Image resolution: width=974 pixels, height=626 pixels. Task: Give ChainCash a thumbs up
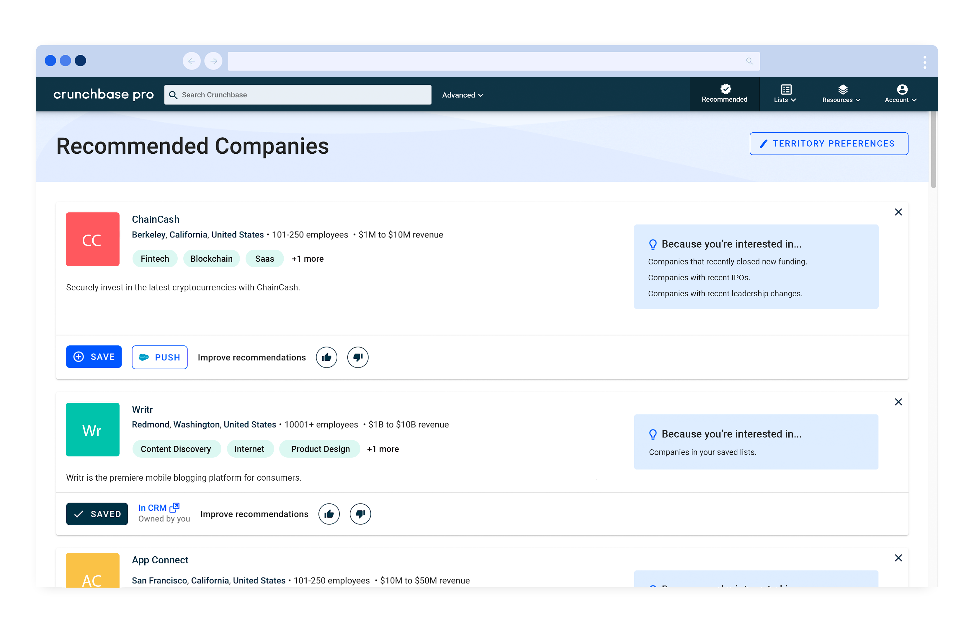326,357
